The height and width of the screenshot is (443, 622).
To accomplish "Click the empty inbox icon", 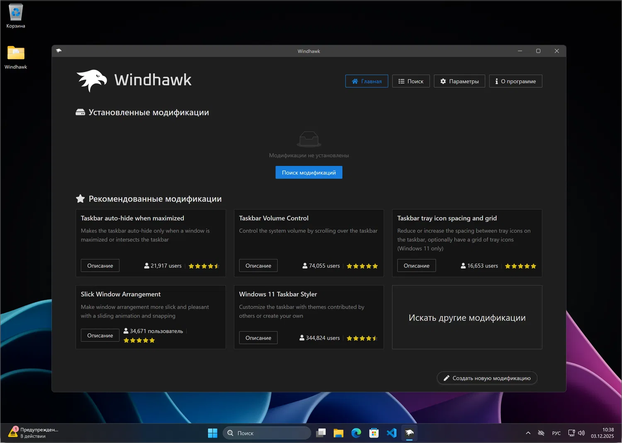I will coord(309,139).
